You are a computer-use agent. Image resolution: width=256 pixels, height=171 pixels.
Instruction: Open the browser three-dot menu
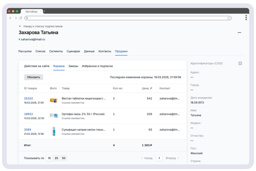click(x=246, y=18)
